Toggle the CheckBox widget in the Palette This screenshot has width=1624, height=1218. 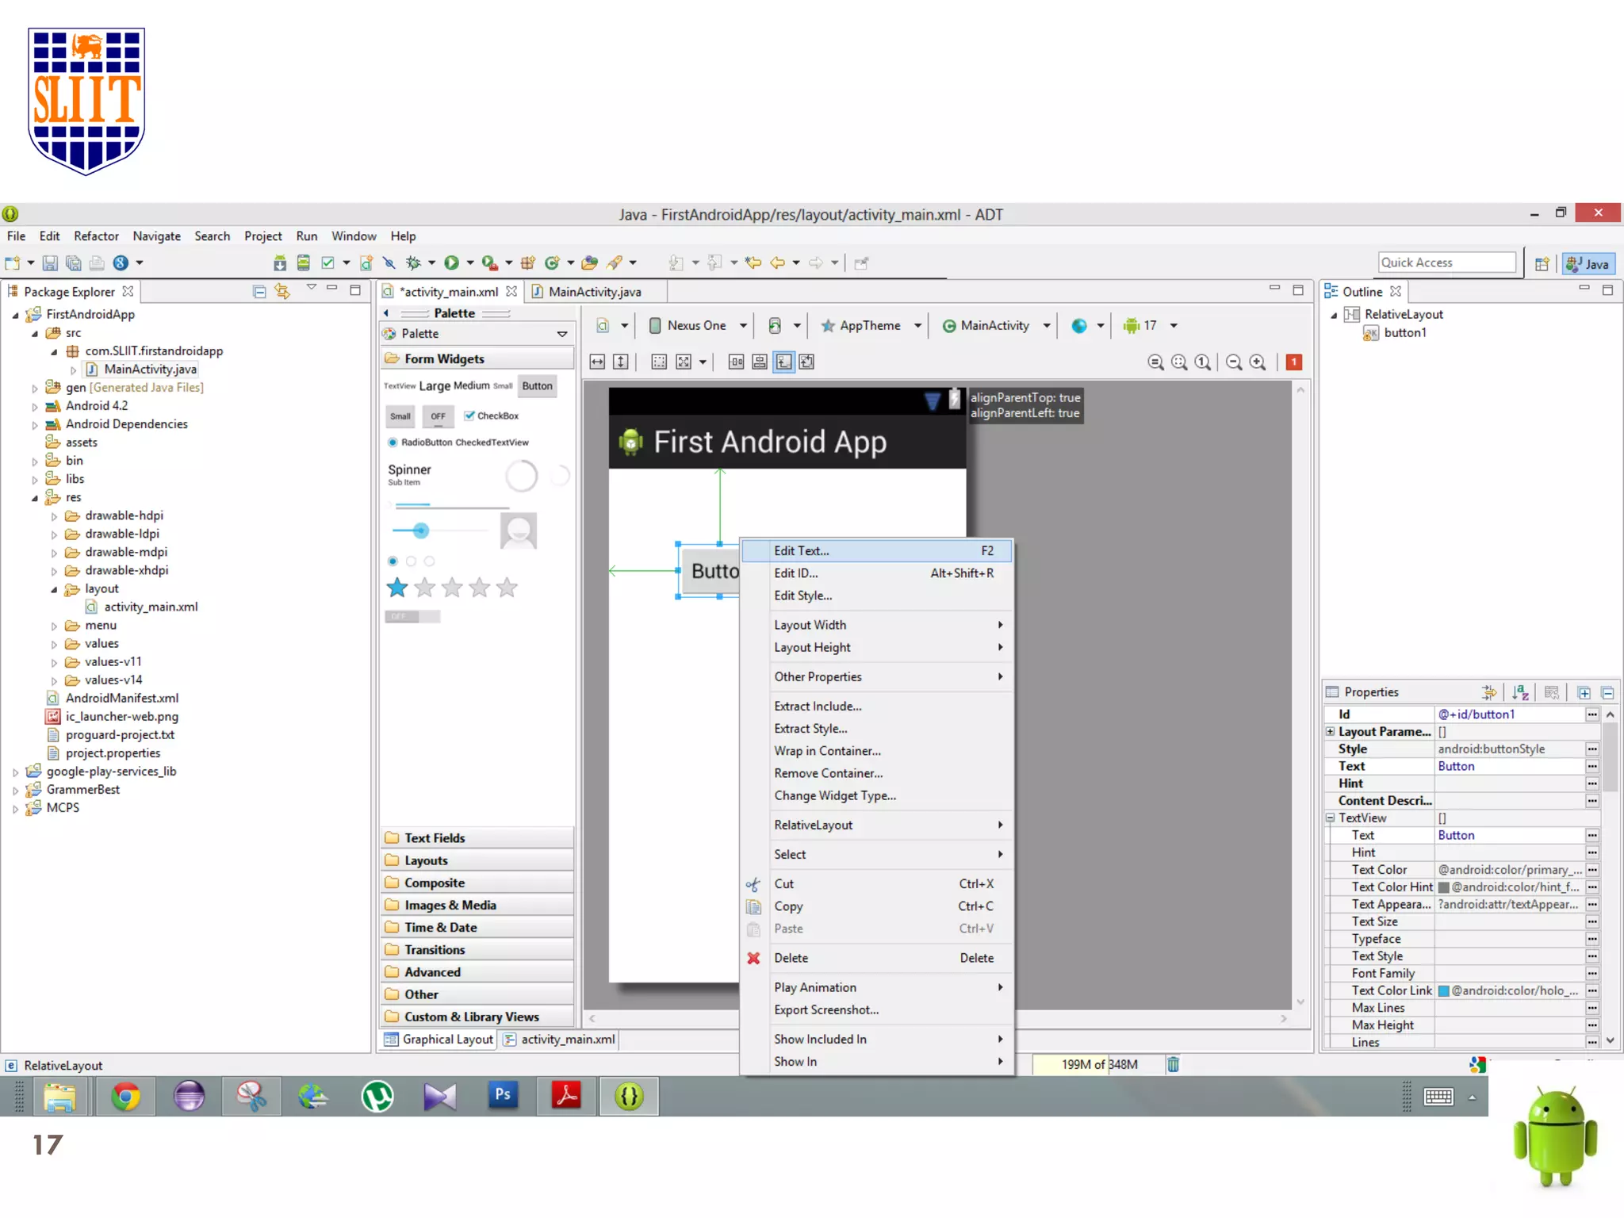[491, 416]
